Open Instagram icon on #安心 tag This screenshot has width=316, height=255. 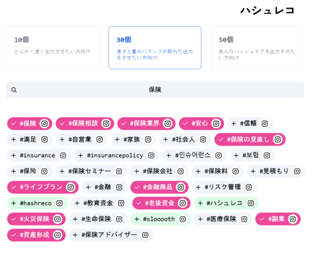pyautogui.click(x=216, y=123)
